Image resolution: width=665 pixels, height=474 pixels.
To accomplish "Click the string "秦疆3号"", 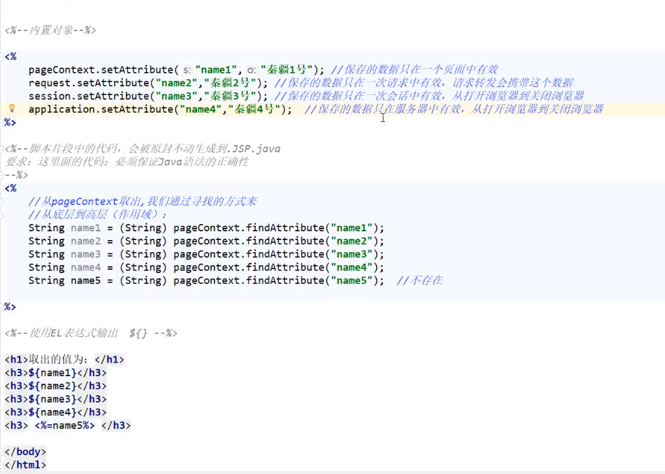I will 230,96.
